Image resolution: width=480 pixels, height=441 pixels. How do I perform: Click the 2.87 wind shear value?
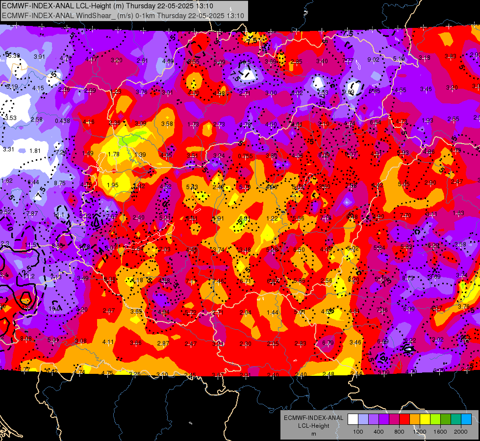coord(163,343)
